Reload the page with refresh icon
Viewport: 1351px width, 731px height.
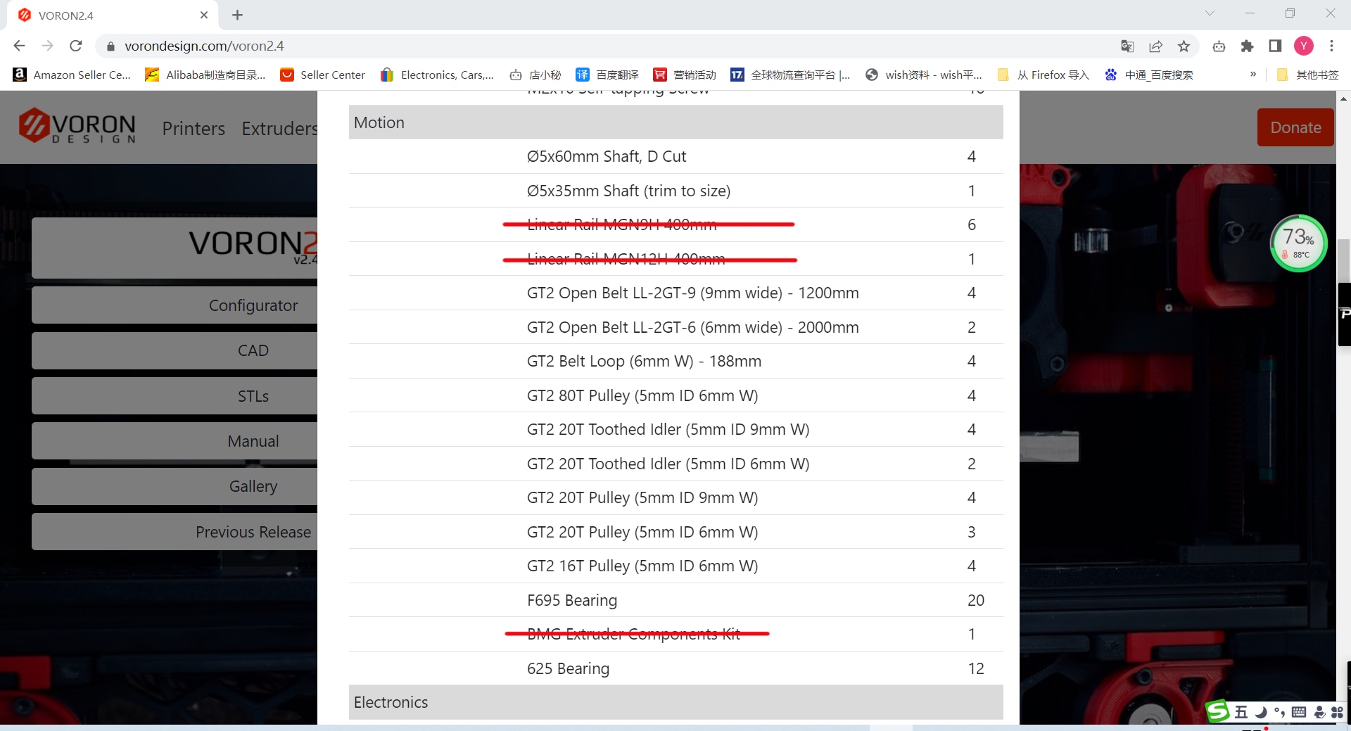click(76, 46)
